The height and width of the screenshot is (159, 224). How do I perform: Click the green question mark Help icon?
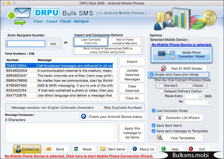click(164, 149)
